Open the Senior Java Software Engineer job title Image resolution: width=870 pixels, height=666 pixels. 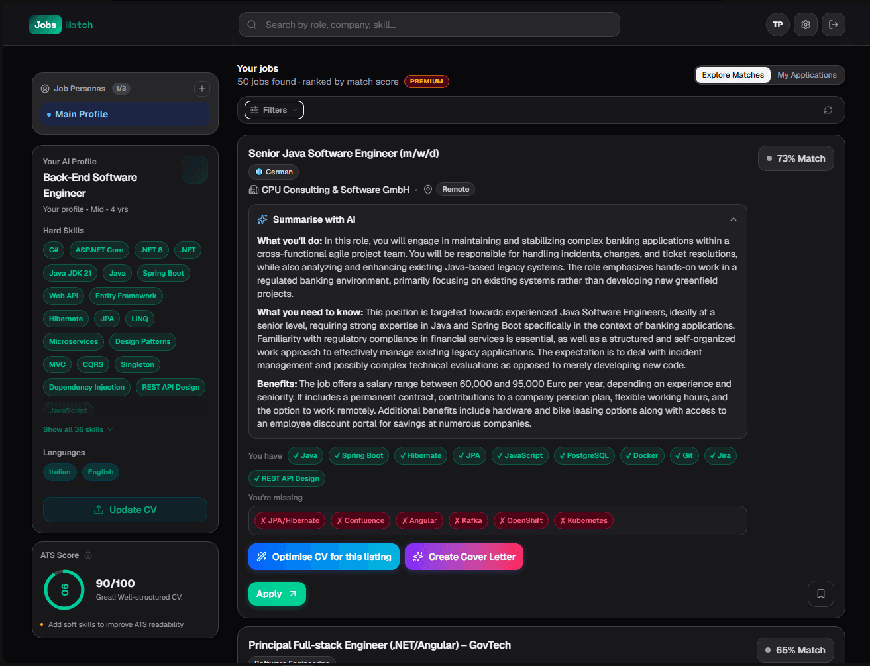pyautogui.click(x=344, y=153)
